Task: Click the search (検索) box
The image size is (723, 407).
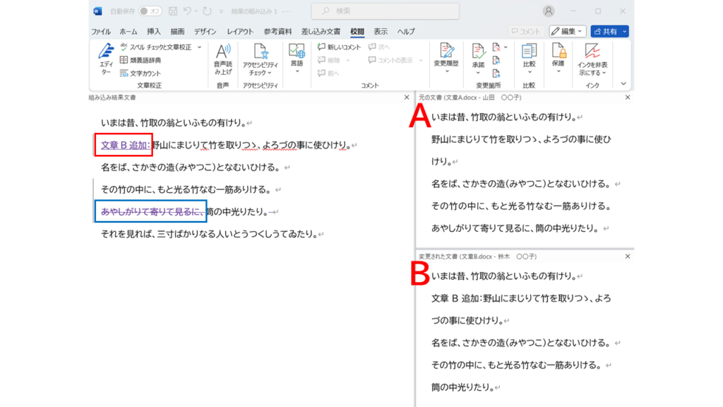Action: pyautogui.click(x=385, y=11)
